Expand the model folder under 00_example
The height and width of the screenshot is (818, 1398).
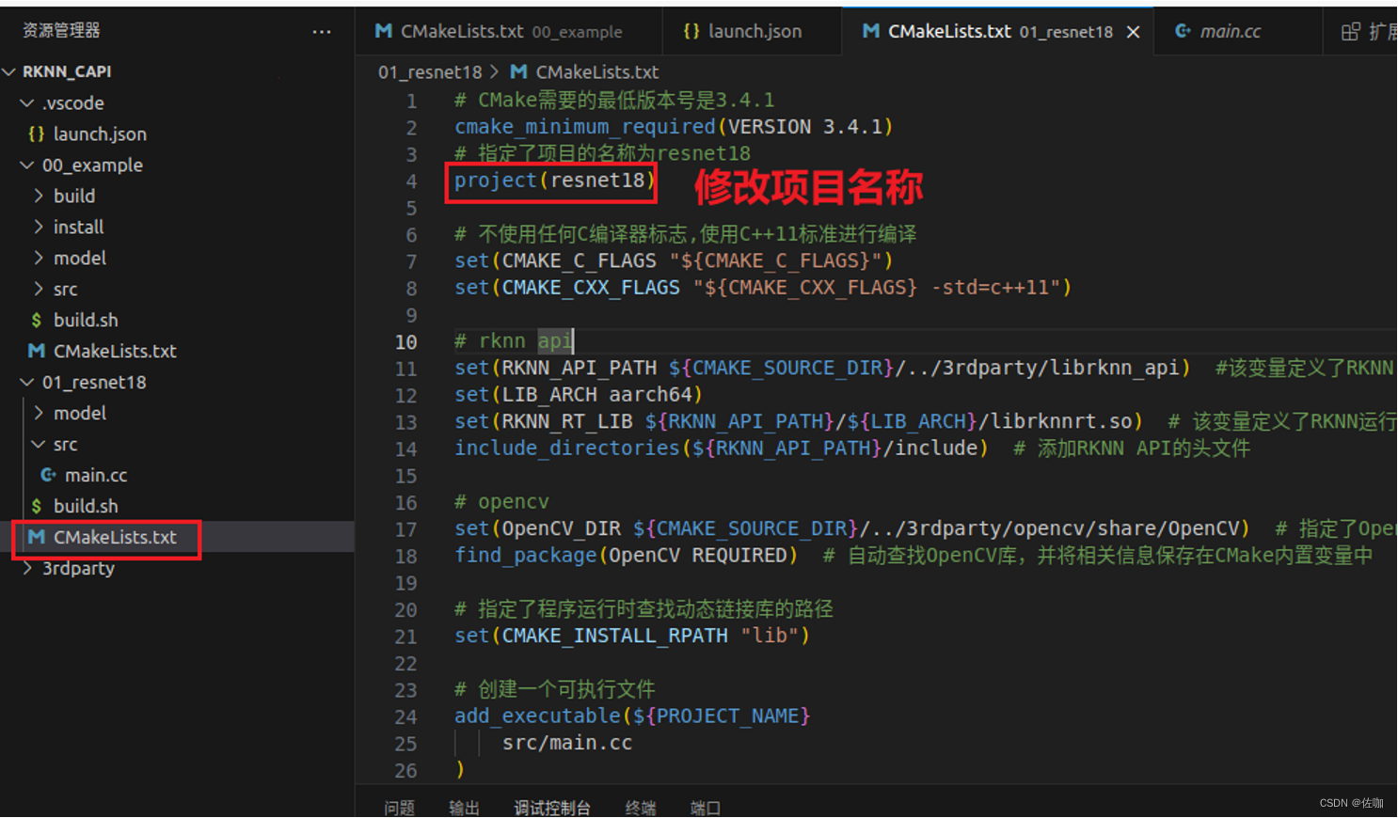[x=39, y=259]
